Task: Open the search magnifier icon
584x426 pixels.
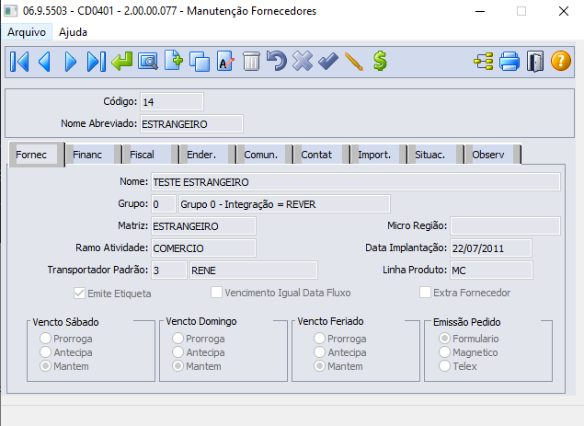Action: pyautogui.click(x=148, y=62)
